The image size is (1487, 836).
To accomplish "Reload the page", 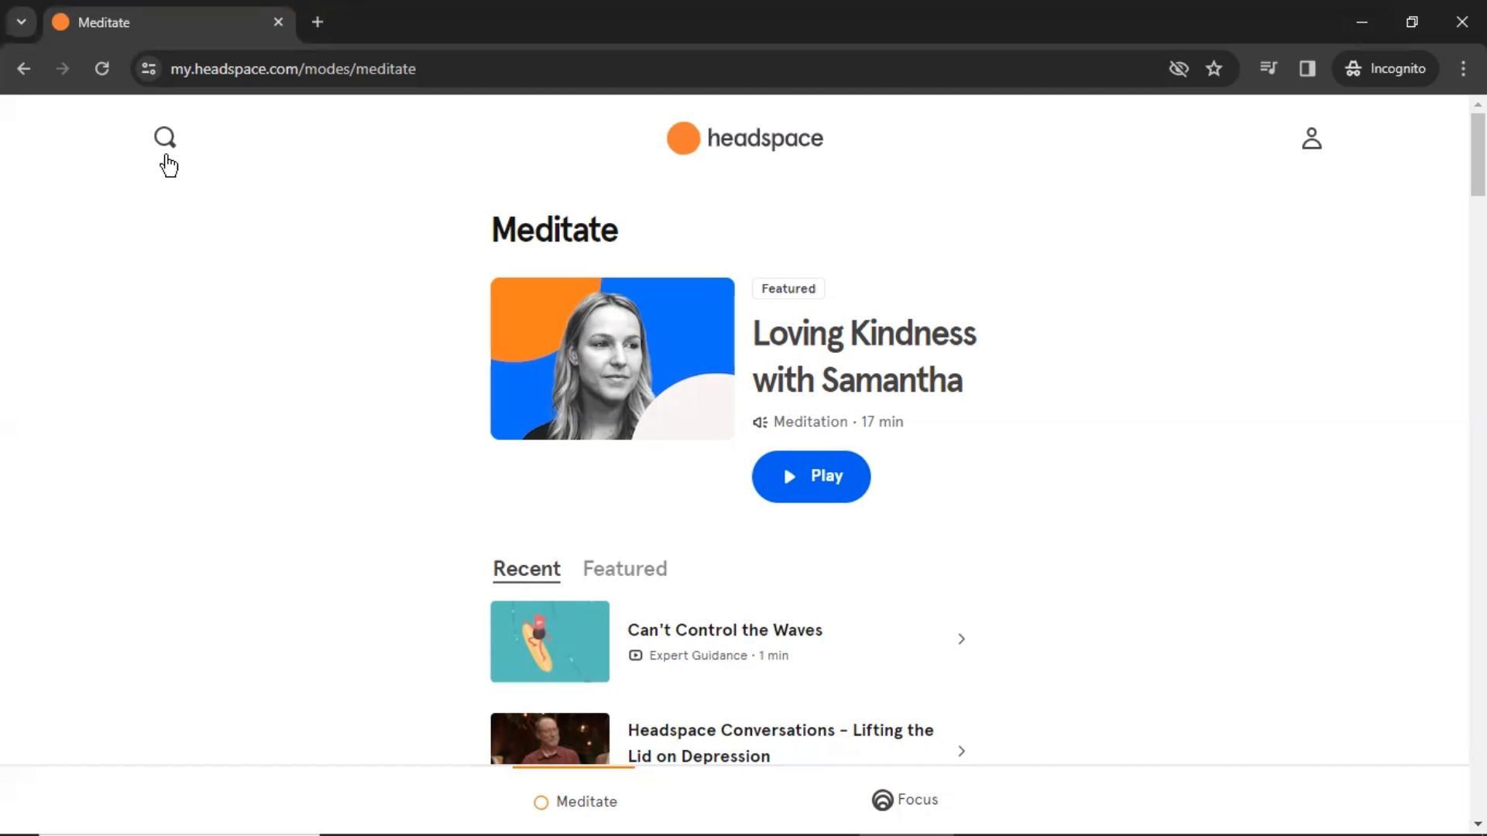I will coord(101,69).
